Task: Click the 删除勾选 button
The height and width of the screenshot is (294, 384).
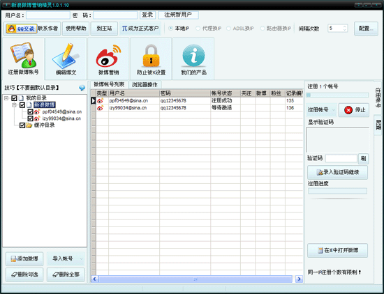Action: tap(24, 274)
